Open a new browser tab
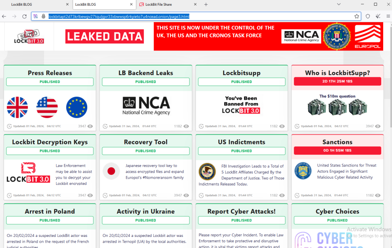Screen dimensions: 392x248 point(206,5)
